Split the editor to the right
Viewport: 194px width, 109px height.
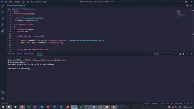(x=187, y=5)
